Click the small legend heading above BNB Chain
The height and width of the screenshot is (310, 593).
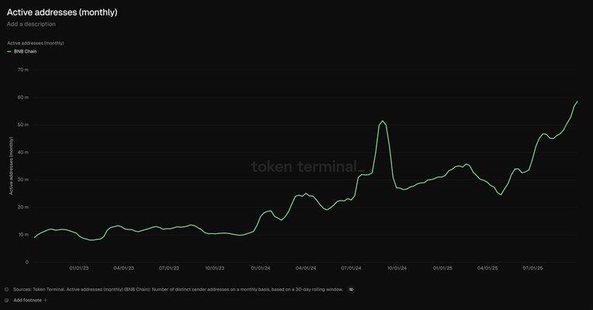click(35, 43)
